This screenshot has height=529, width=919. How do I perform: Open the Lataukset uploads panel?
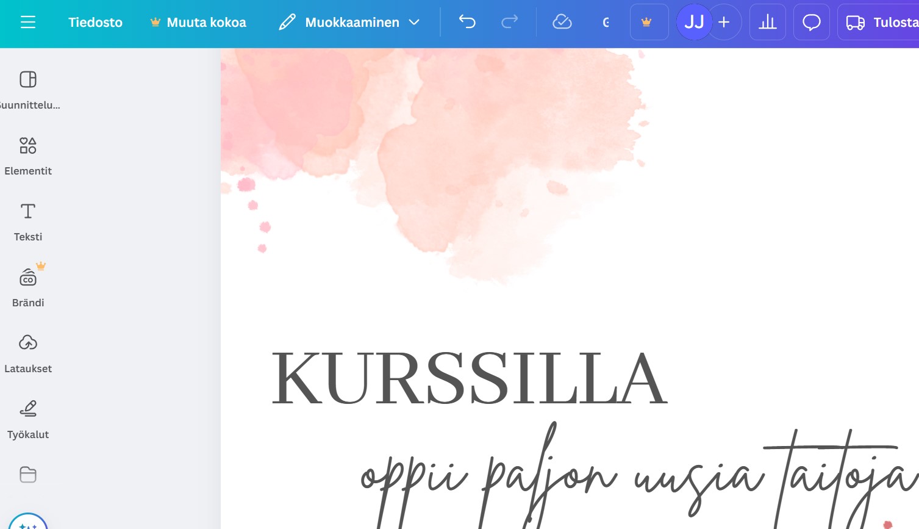point(28,353)
